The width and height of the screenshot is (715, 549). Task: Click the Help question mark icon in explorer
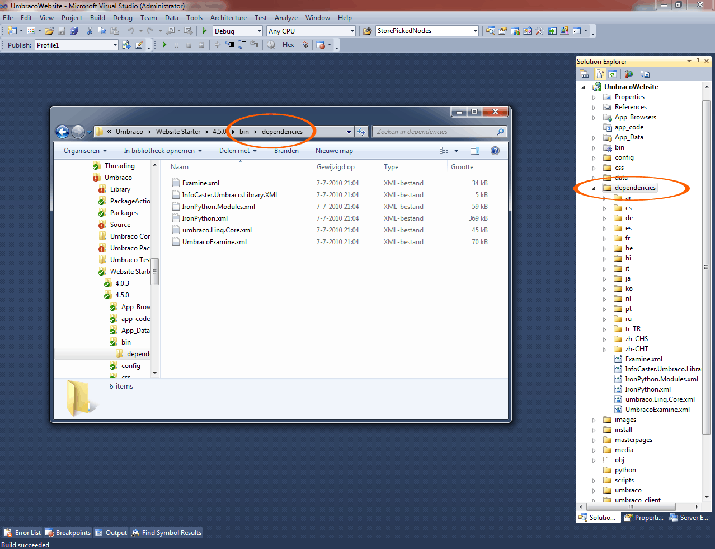coord(495,151)
